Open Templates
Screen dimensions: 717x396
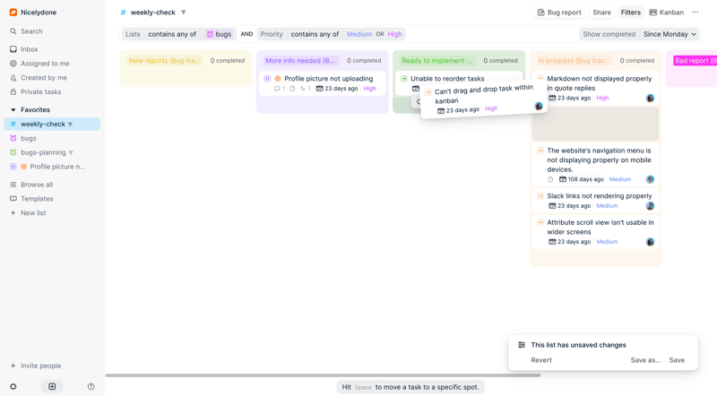[37, 199]
